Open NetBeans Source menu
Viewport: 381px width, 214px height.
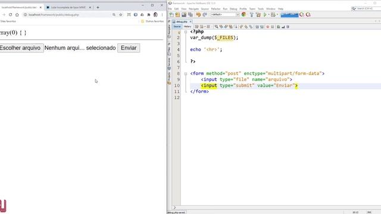point(205,9)
